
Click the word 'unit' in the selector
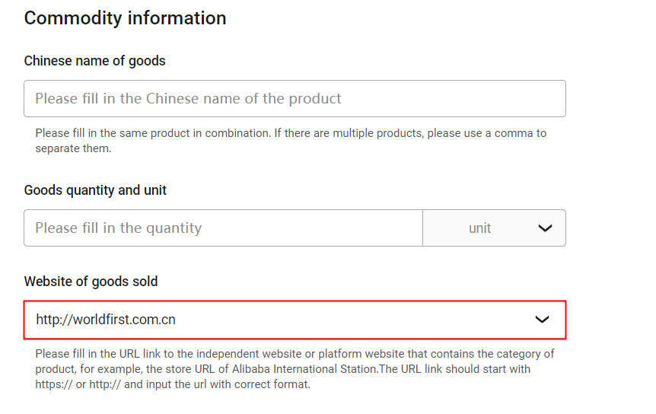click(479, 228)
